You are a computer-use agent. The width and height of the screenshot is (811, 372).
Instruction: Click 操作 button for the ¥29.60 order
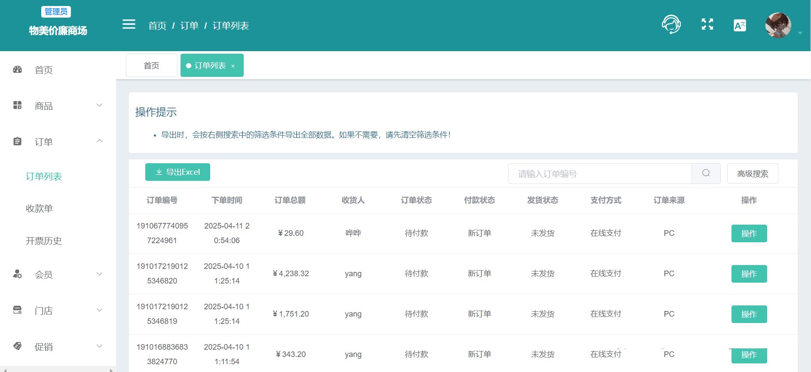(749, 233)
